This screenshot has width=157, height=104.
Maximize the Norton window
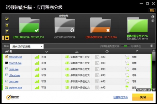[x=147, y=3]
